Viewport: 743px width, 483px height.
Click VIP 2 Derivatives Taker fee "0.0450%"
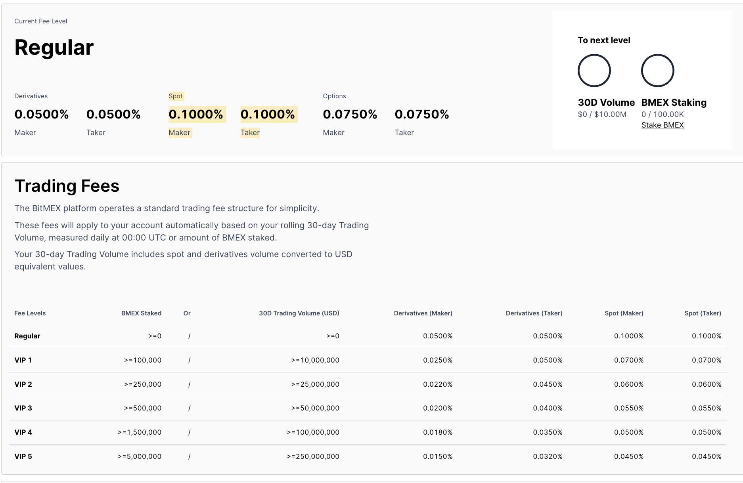point(548,384)
